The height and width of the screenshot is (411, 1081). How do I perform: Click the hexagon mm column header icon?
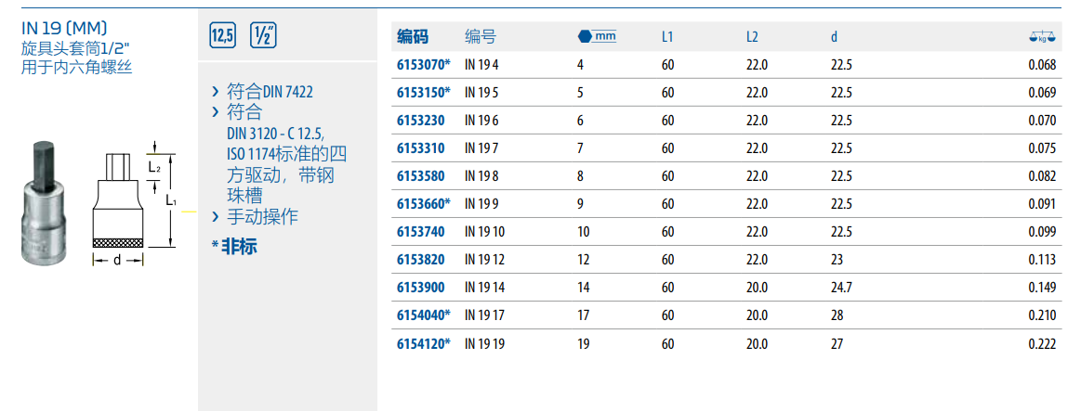596,36
